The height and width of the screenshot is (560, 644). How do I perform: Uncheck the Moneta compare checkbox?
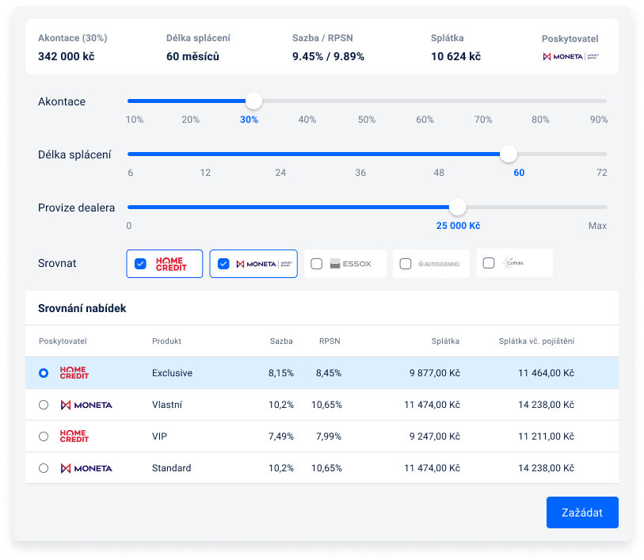[x=223, y=264]
